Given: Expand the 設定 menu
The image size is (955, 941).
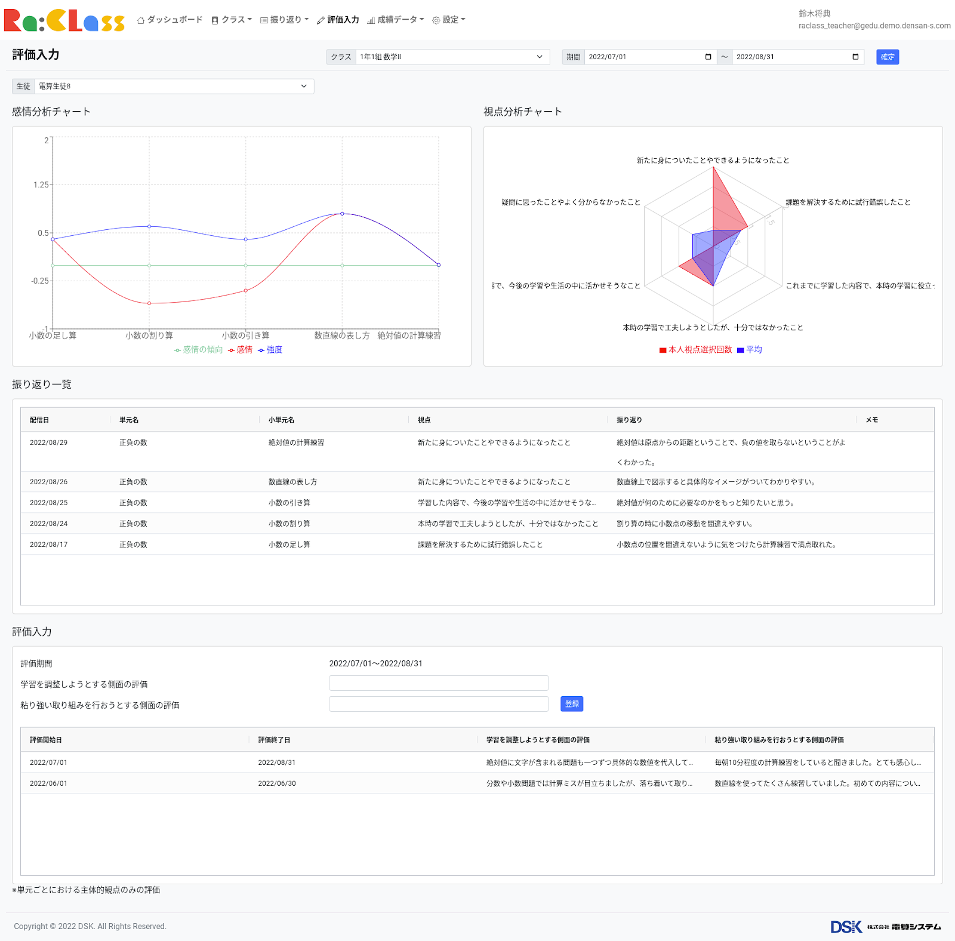Looking at the screenshot, I should point(449,20).
